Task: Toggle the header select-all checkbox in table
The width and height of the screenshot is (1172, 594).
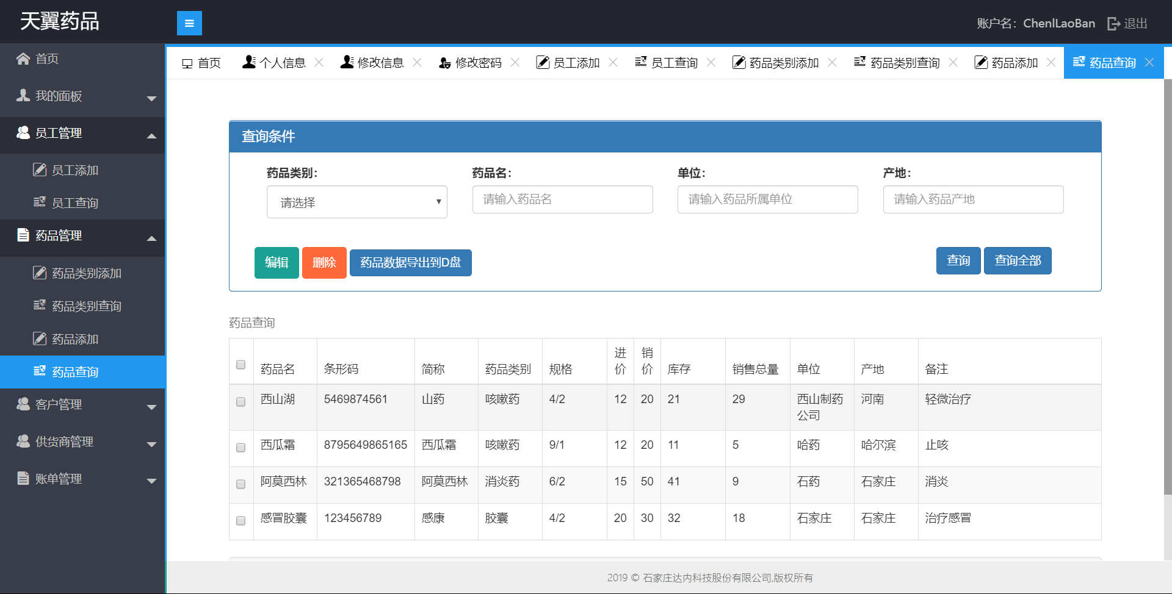Action: pos(241,363)
